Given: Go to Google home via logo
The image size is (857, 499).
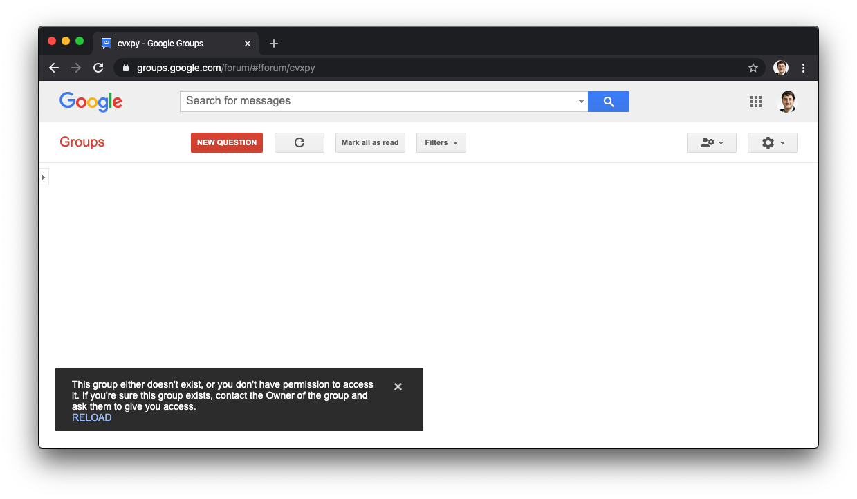Looking at the screenshot, I should pyautogui.click(x=91, y=102).
